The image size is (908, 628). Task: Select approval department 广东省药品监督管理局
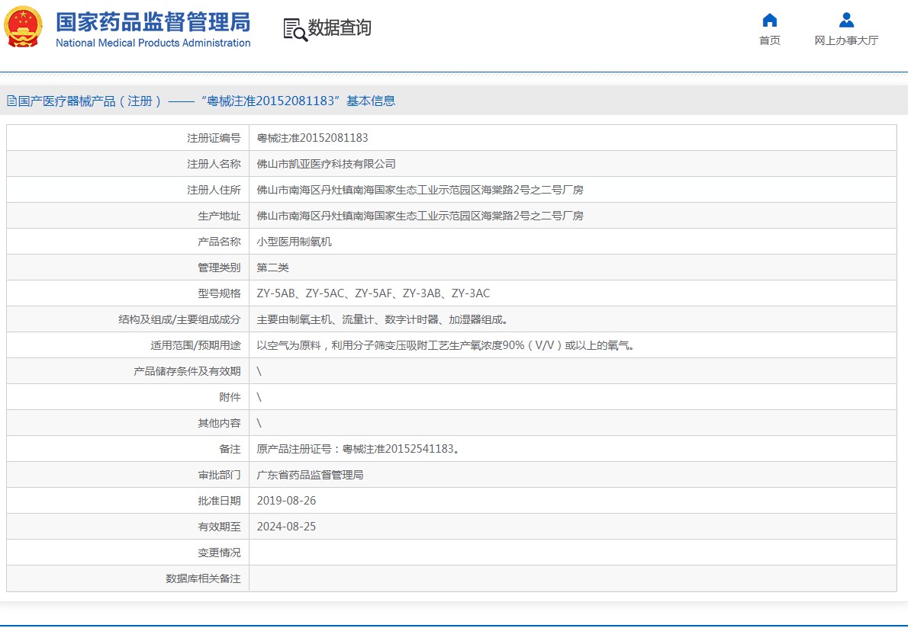[x=310, y=475]
